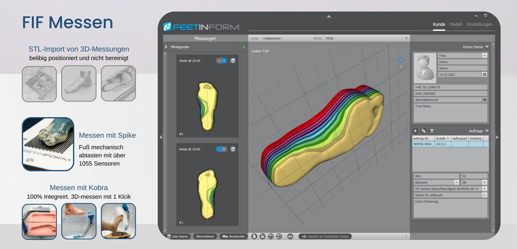This screenshot has width=517, height=249.
Task: Click the Liste leeren button
Action: click(178, 236)
